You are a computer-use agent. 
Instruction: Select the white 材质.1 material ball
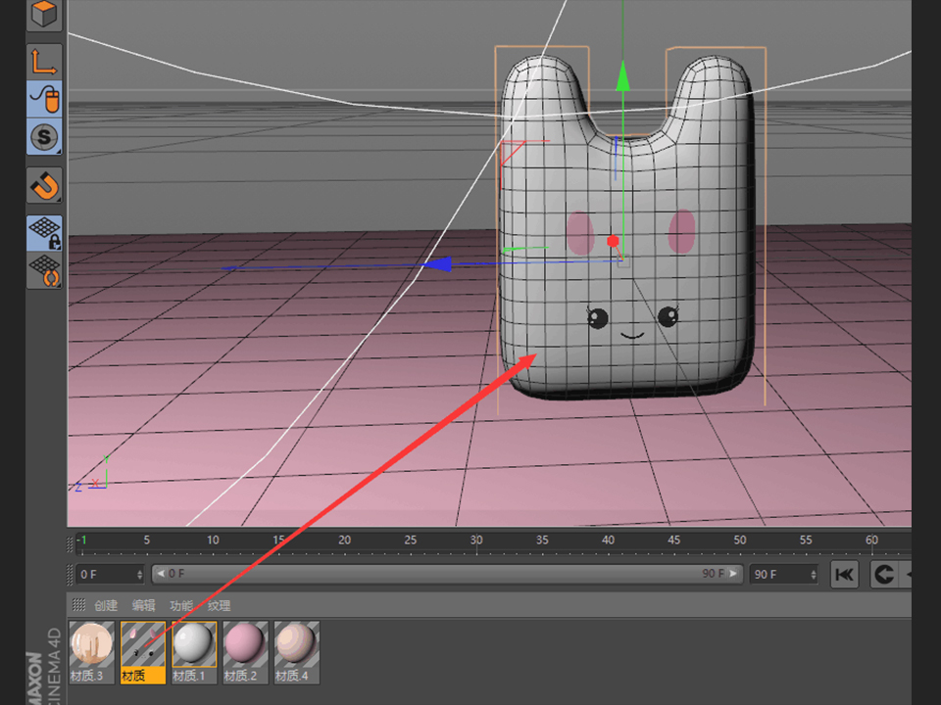coord(194,644)
